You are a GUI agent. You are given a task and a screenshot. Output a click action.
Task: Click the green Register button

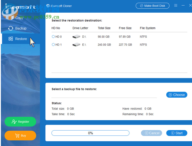coord(20,122)
